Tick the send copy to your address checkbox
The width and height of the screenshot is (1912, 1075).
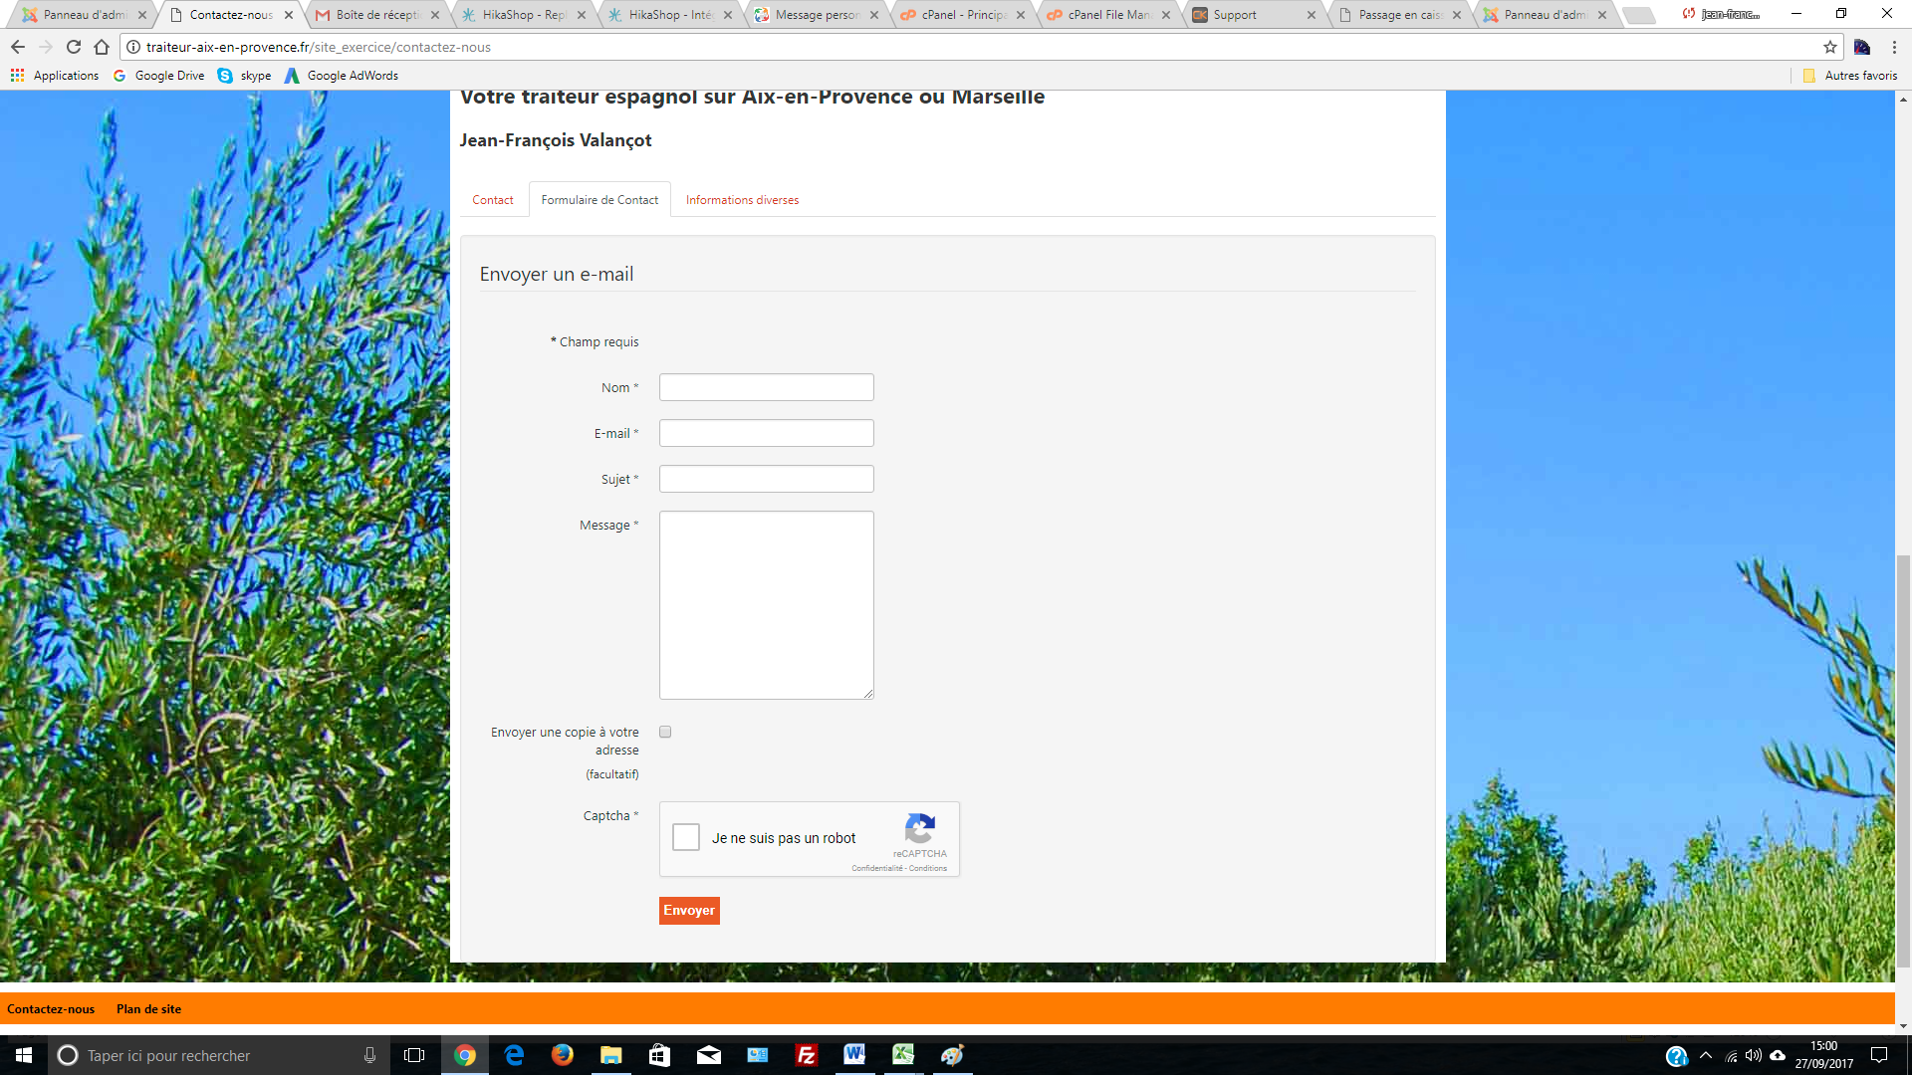[665, 732]
